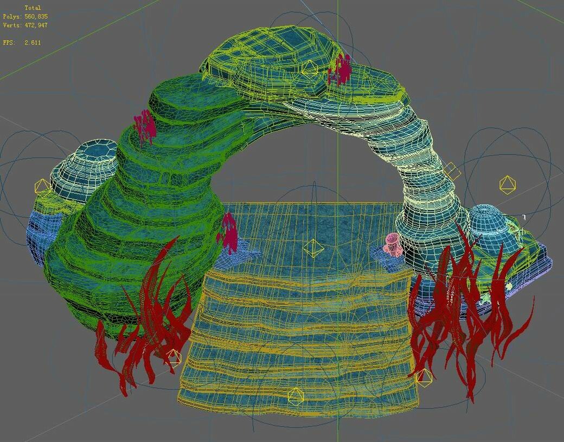The image size is (564, 442).
Task: Select the yellow light helper atop the arch
Action: 310,68
